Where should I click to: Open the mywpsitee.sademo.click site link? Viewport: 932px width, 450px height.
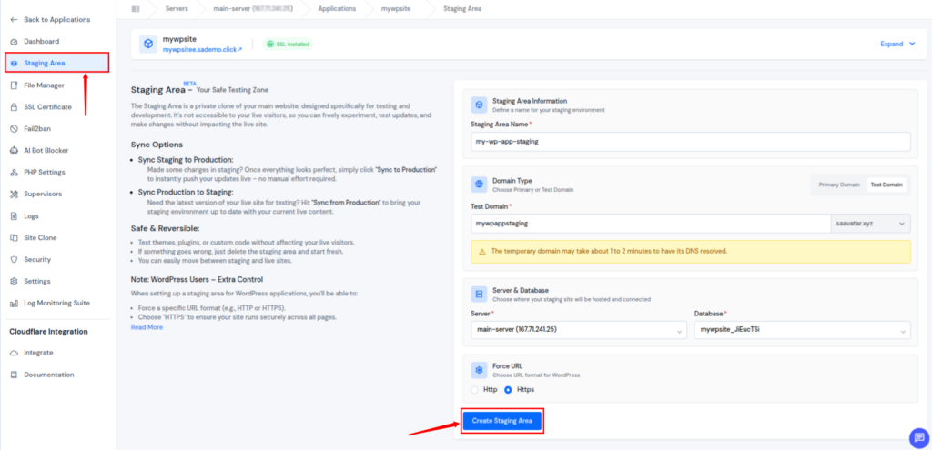pyautogui.click(x=202, y=50)
